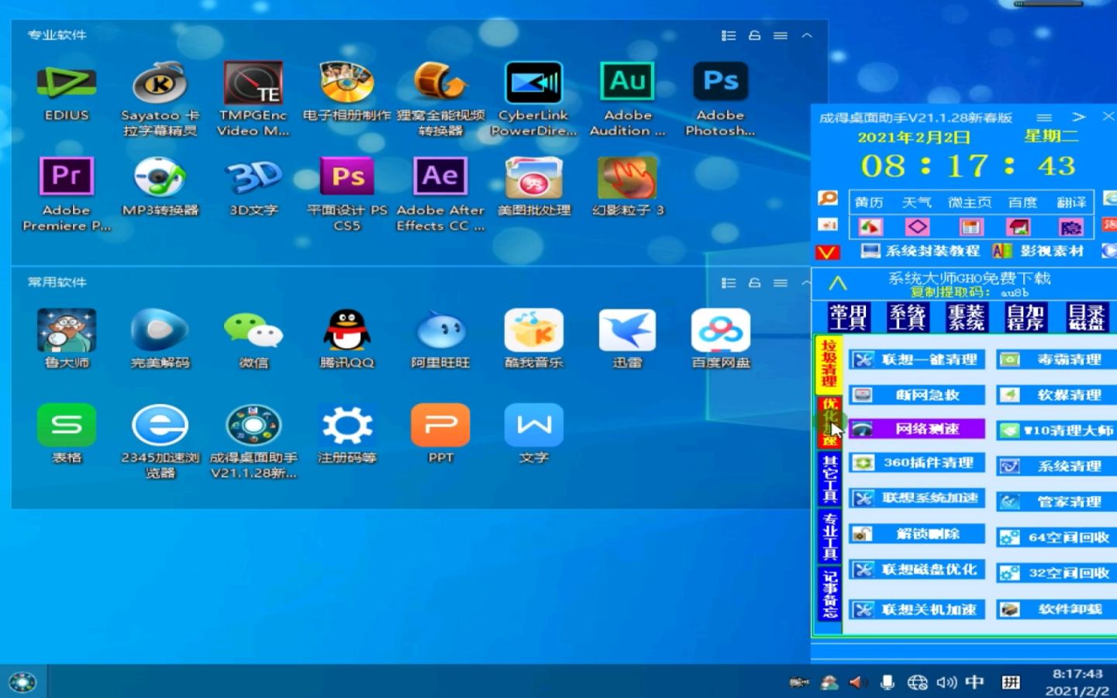Open 天气 link in assistant
The width and height of the screenshot is (1117, 698).
916,202
